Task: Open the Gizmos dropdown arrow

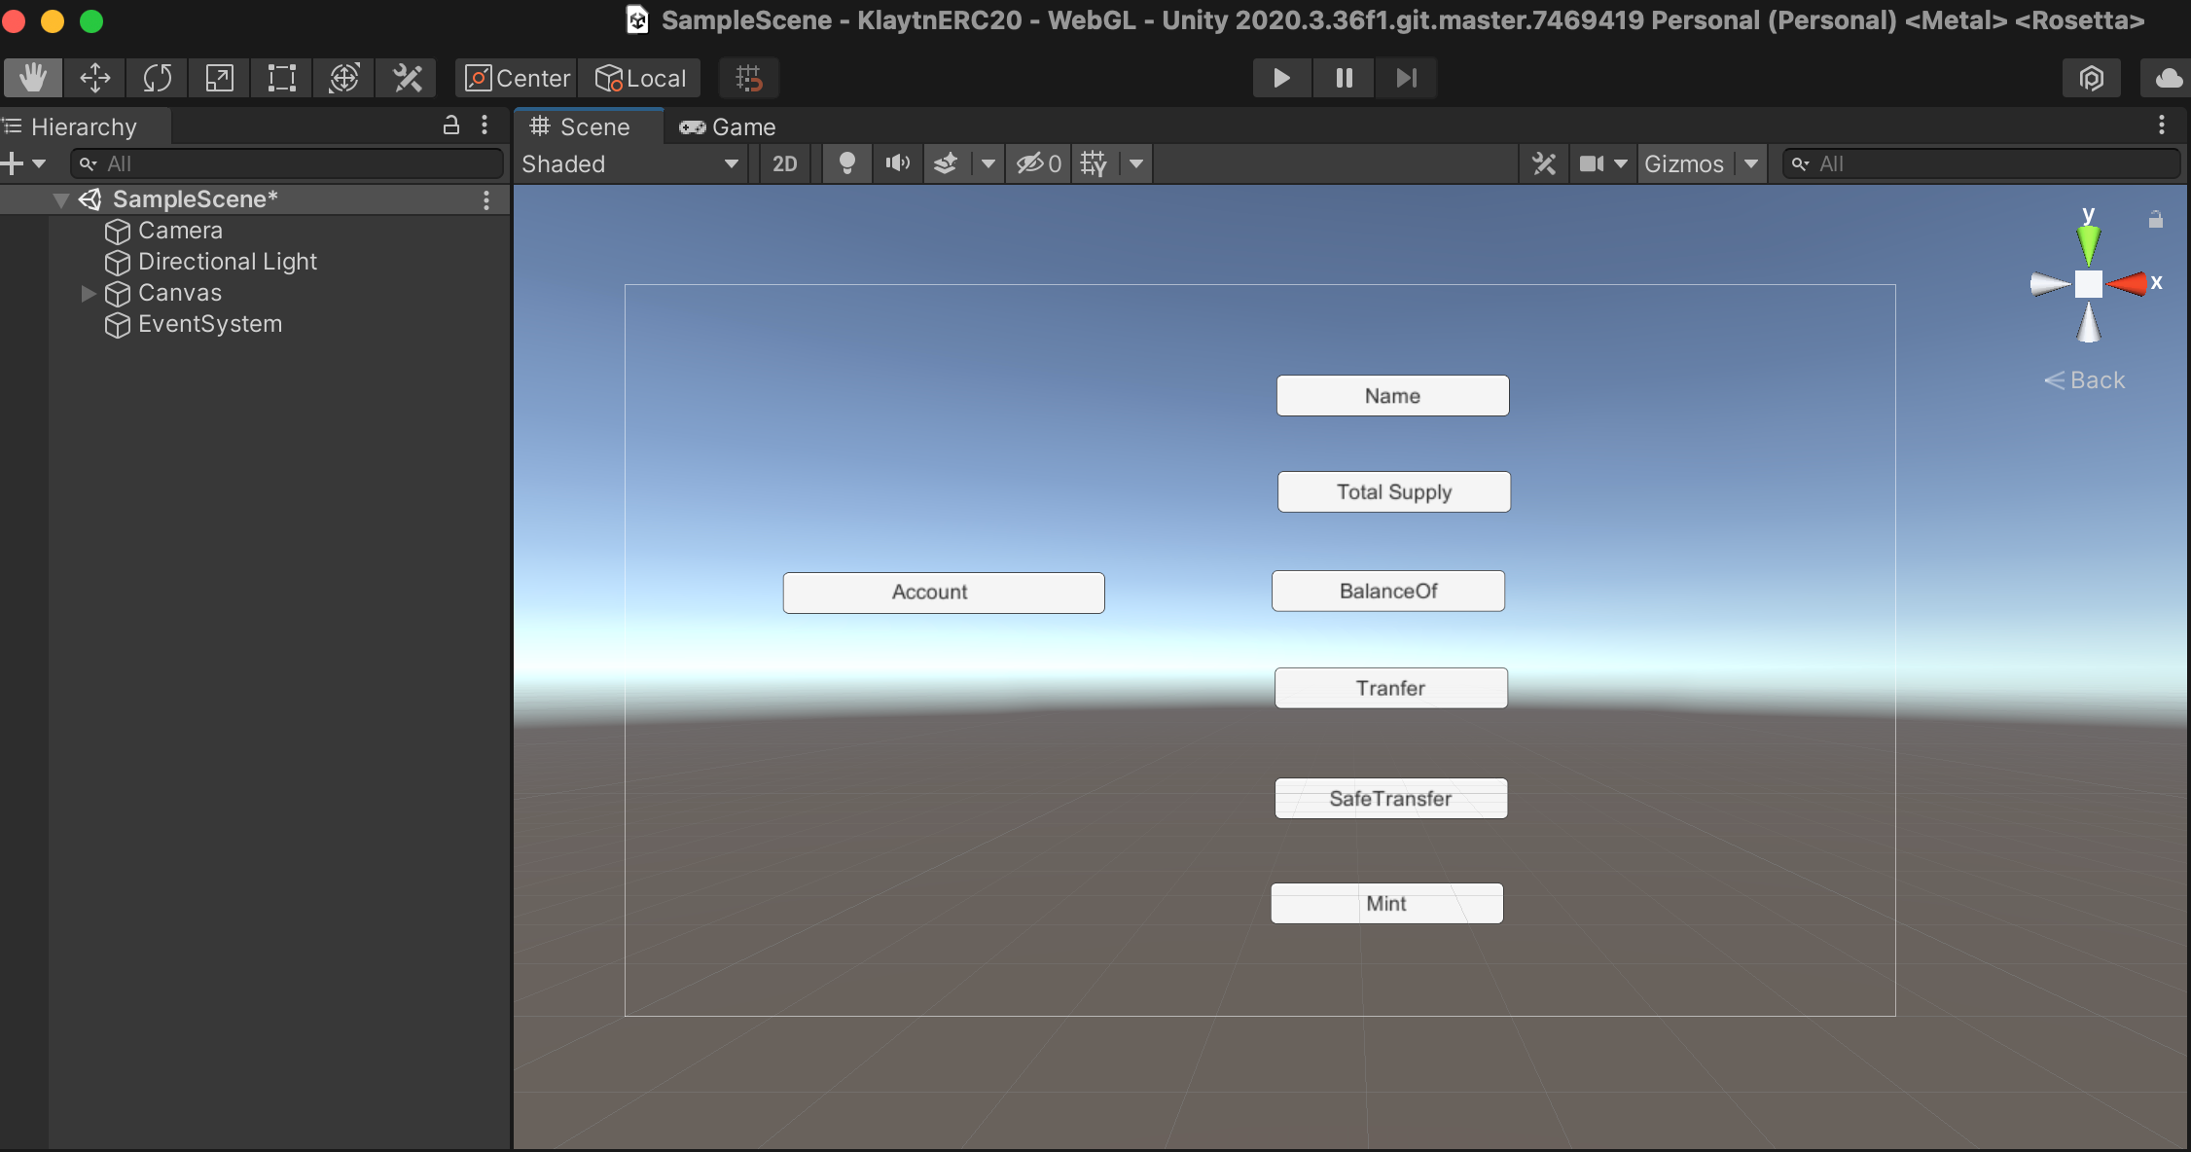Action: tap(1751, 163)
